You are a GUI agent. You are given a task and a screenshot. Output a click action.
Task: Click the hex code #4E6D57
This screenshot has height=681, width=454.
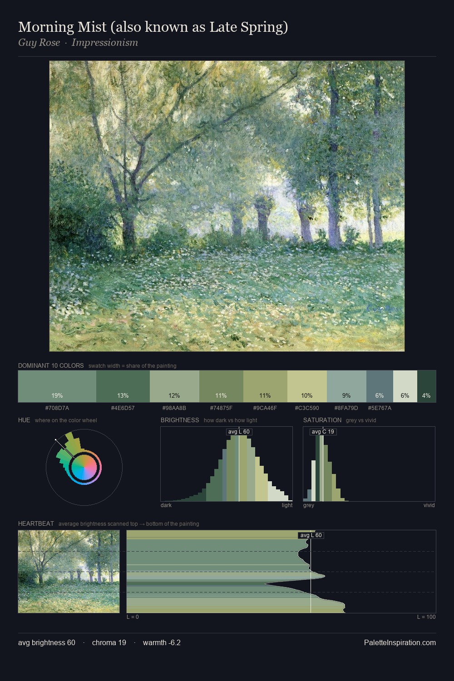click(x=123, y=408)
